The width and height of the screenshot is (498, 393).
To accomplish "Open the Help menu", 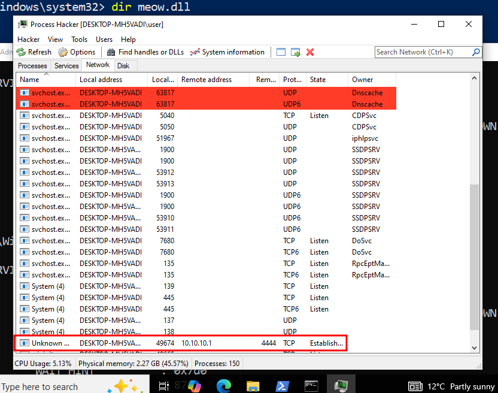I will (x=128, y=40).
